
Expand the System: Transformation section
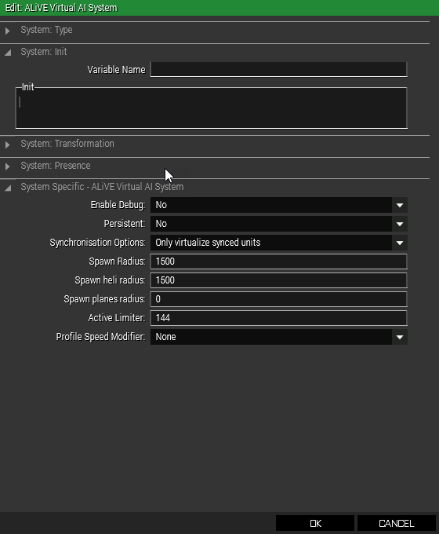pos(8,144)
